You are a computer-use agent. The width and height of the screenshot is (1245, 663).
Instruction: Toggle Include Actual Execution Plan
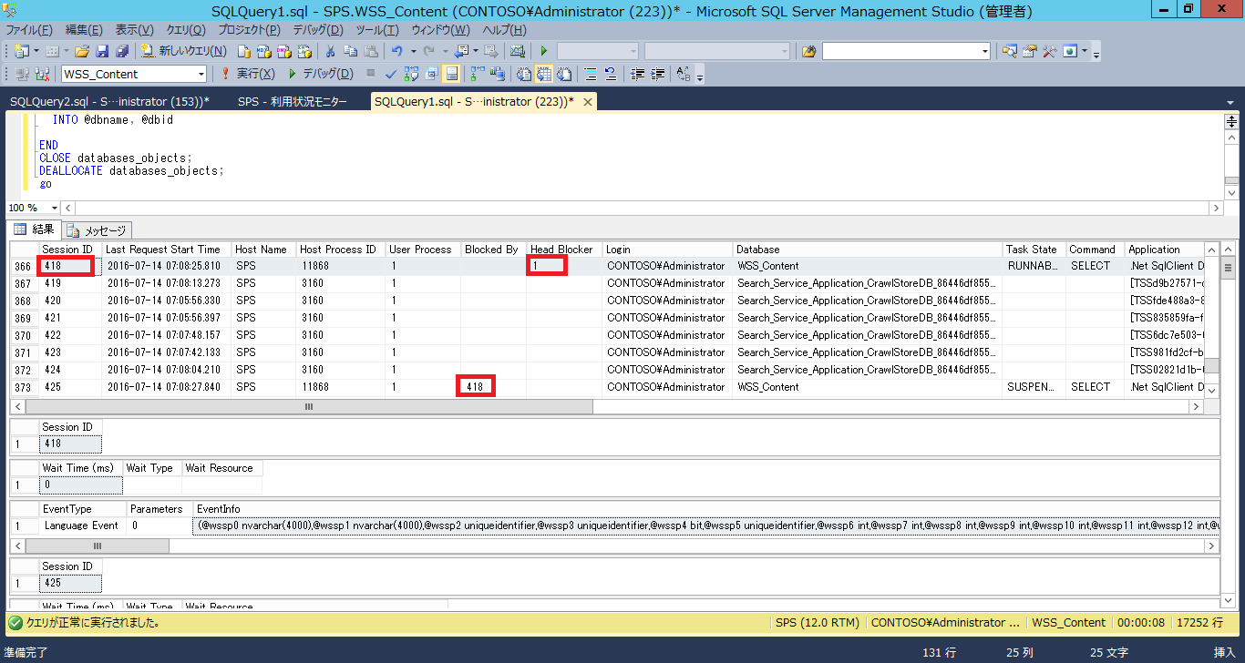coord(478,74)
